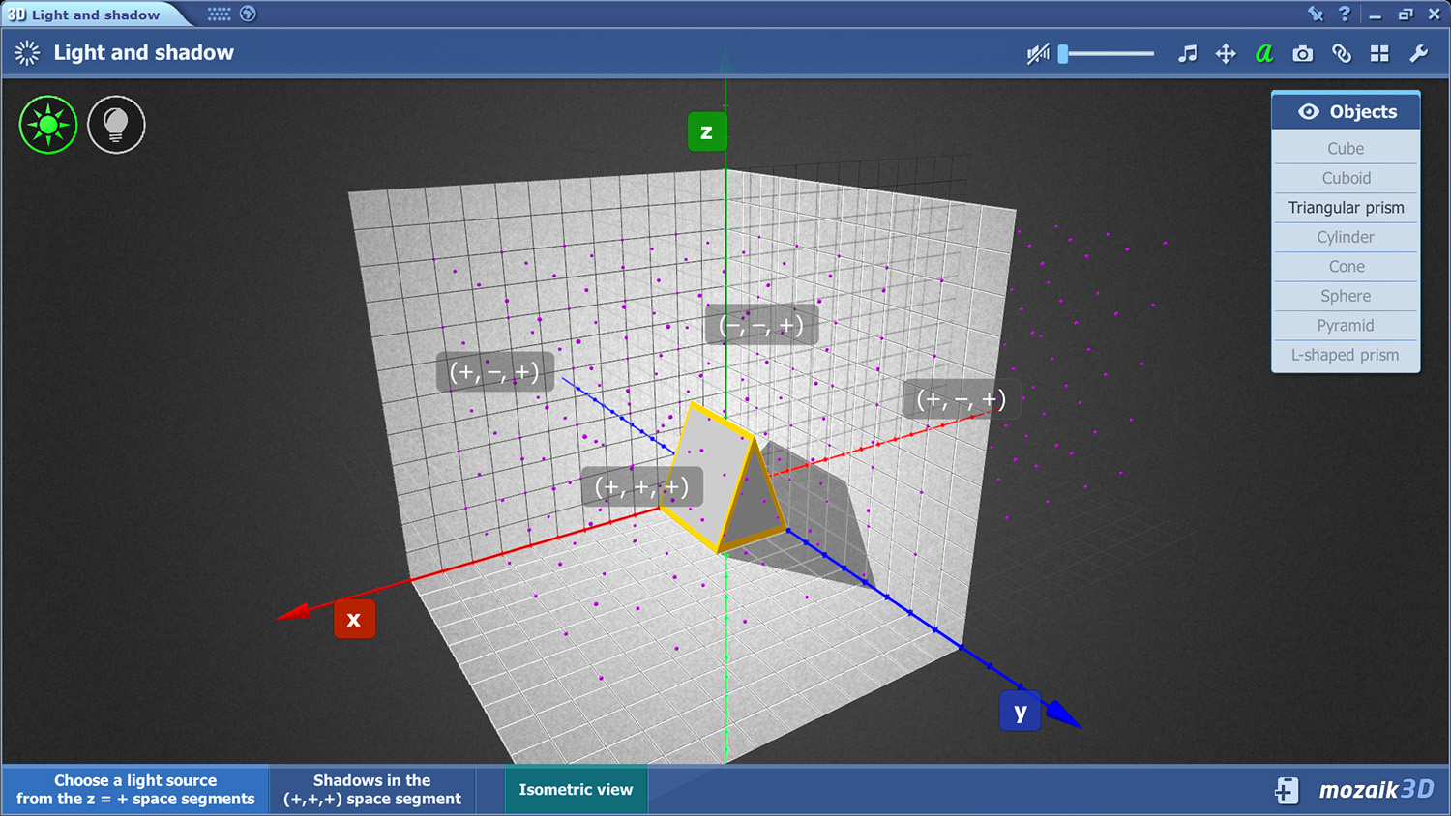
Task: Choose L-shaped prism object
Action: tap(1346, 355)
